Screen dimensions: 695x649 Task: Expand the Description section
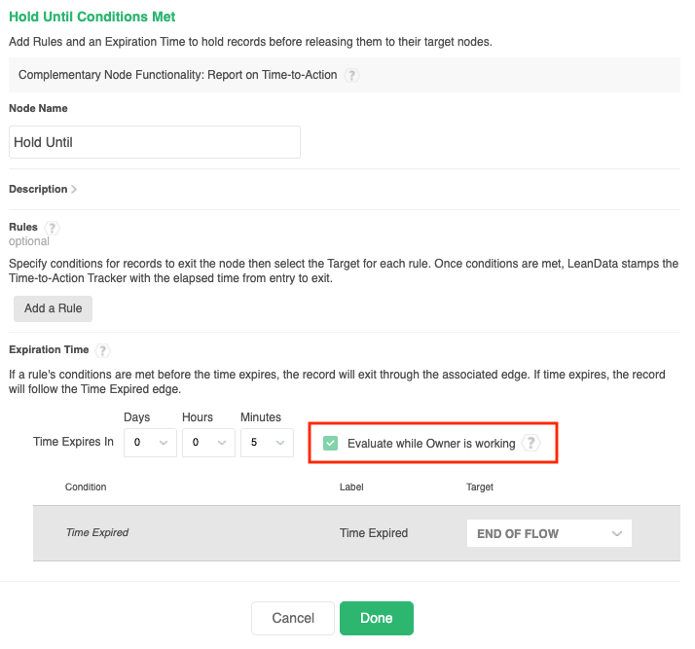(43, 190)
